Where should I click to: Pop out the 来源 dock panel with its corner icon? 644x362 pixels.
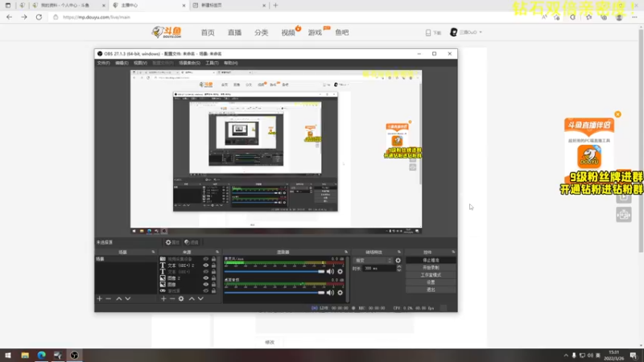coord(217,252)
